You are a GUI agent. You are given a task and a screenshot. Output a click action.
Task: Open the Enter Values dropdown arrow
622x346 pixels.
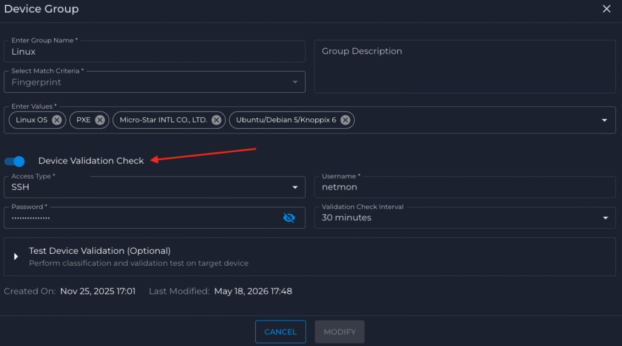tap(604, 120)
